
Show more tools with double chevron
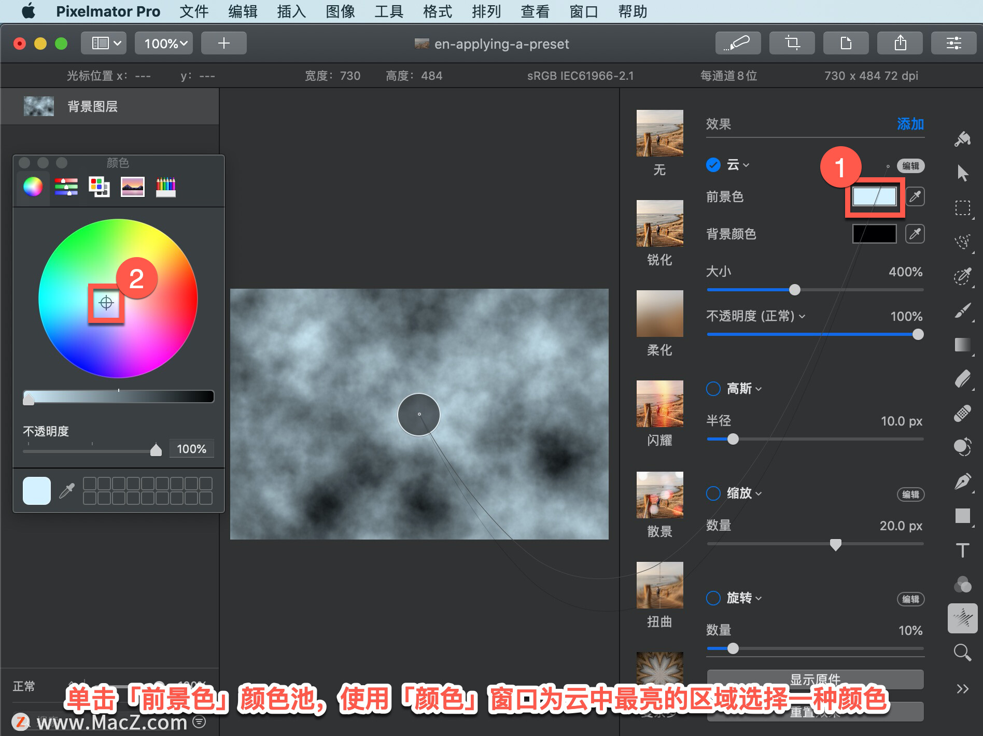pos(963,689)
